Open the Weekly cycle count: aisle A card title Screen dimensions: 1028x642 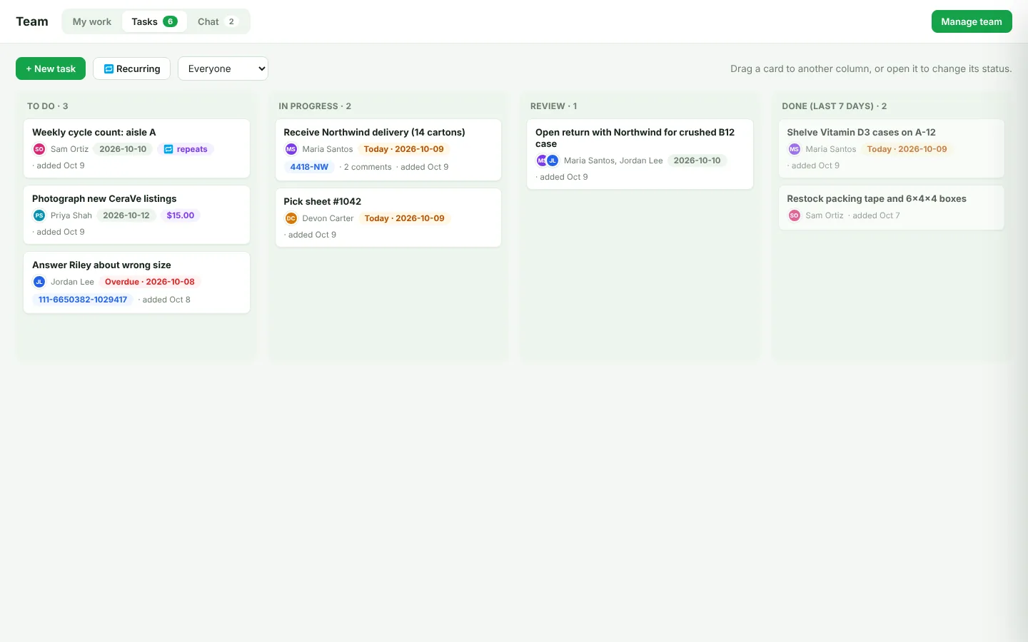point(94,132)
